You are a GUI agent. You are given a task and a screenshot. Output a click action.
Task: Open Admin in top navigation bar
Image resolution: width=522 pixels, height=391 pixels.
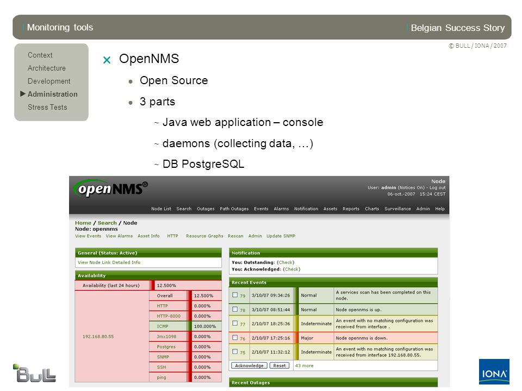423,209
